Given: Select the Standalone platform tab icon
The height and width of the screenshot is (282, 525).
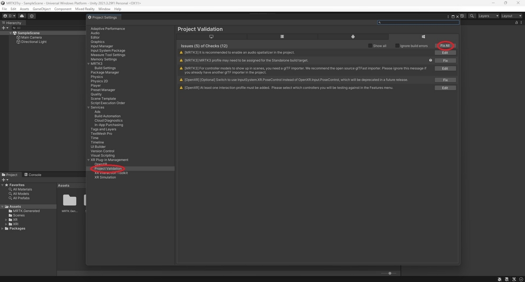Looking at the screenshot, I should click(211, 37).
